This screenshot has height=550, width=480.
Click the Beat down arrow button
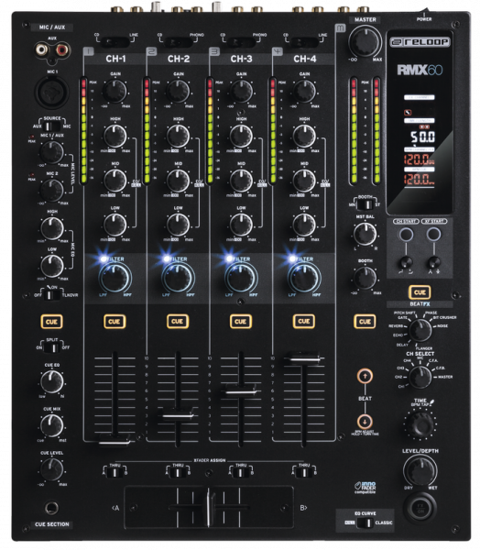[365, 422]
